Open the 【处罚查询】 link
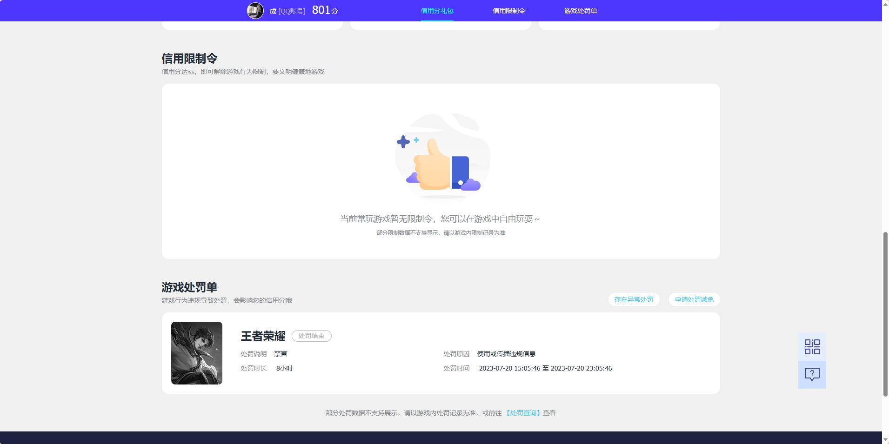The height and width of the screenshot is (444, 889). [x=523, y=413]
